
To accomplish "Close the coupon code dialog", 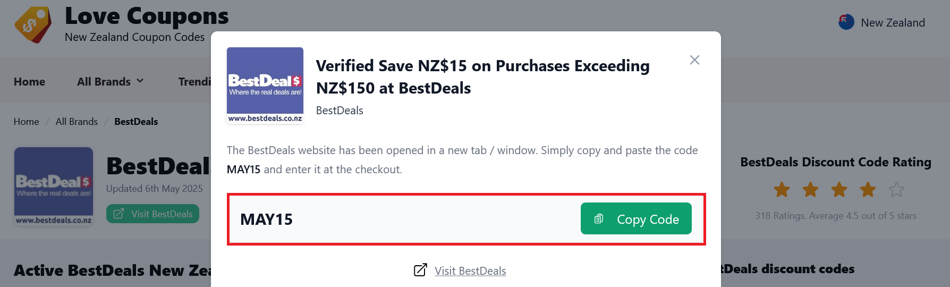I will [694, 60].
